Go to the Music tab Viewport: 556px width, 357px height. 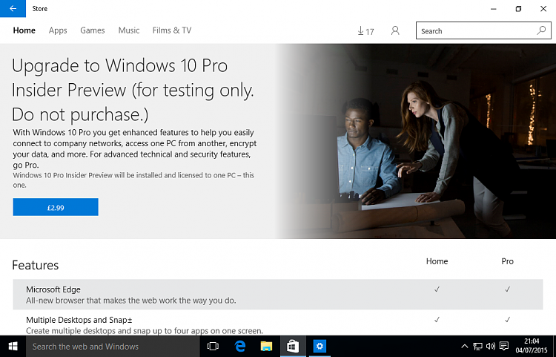coord(129,30)
